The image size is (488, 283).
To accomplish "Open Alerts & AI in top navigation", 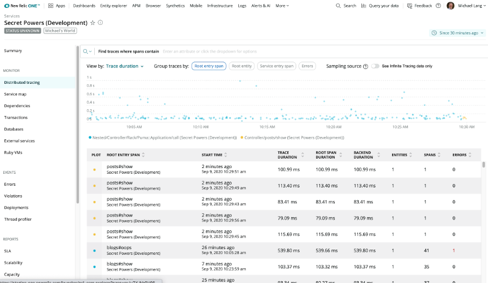I will [261, 6].
